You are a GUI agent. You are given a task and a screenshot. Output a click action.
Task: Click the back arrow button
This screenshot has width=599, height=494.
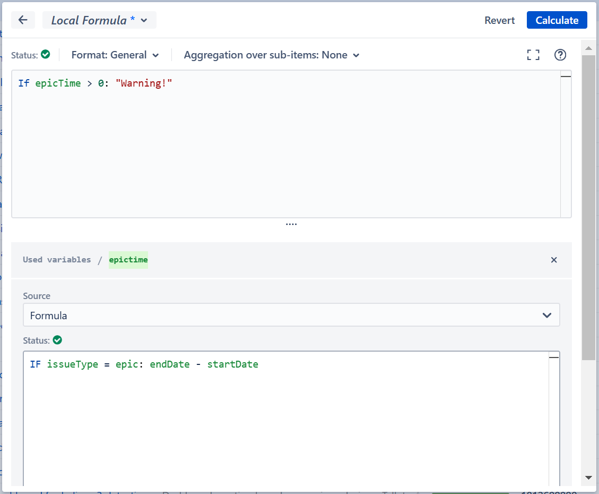[23, 20]
